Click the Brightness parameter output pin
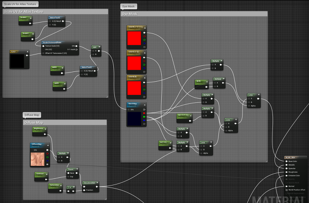The width and height of the screenshot is (309, 203). pos(45,134)
